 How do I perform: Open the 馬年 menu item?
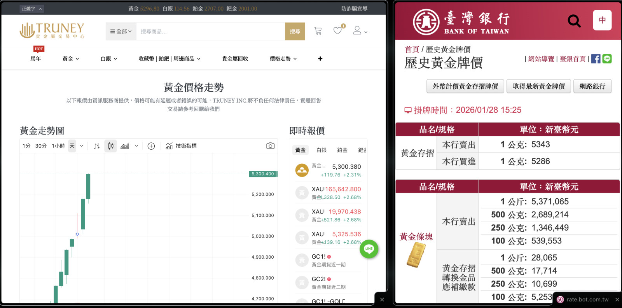[36, 59]
